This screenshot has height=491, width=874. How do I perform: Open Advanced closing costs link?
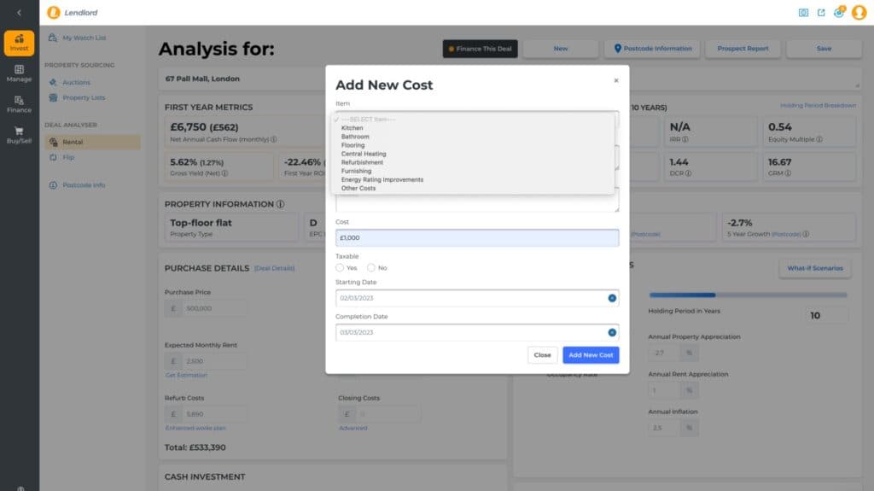coord(353,429)
